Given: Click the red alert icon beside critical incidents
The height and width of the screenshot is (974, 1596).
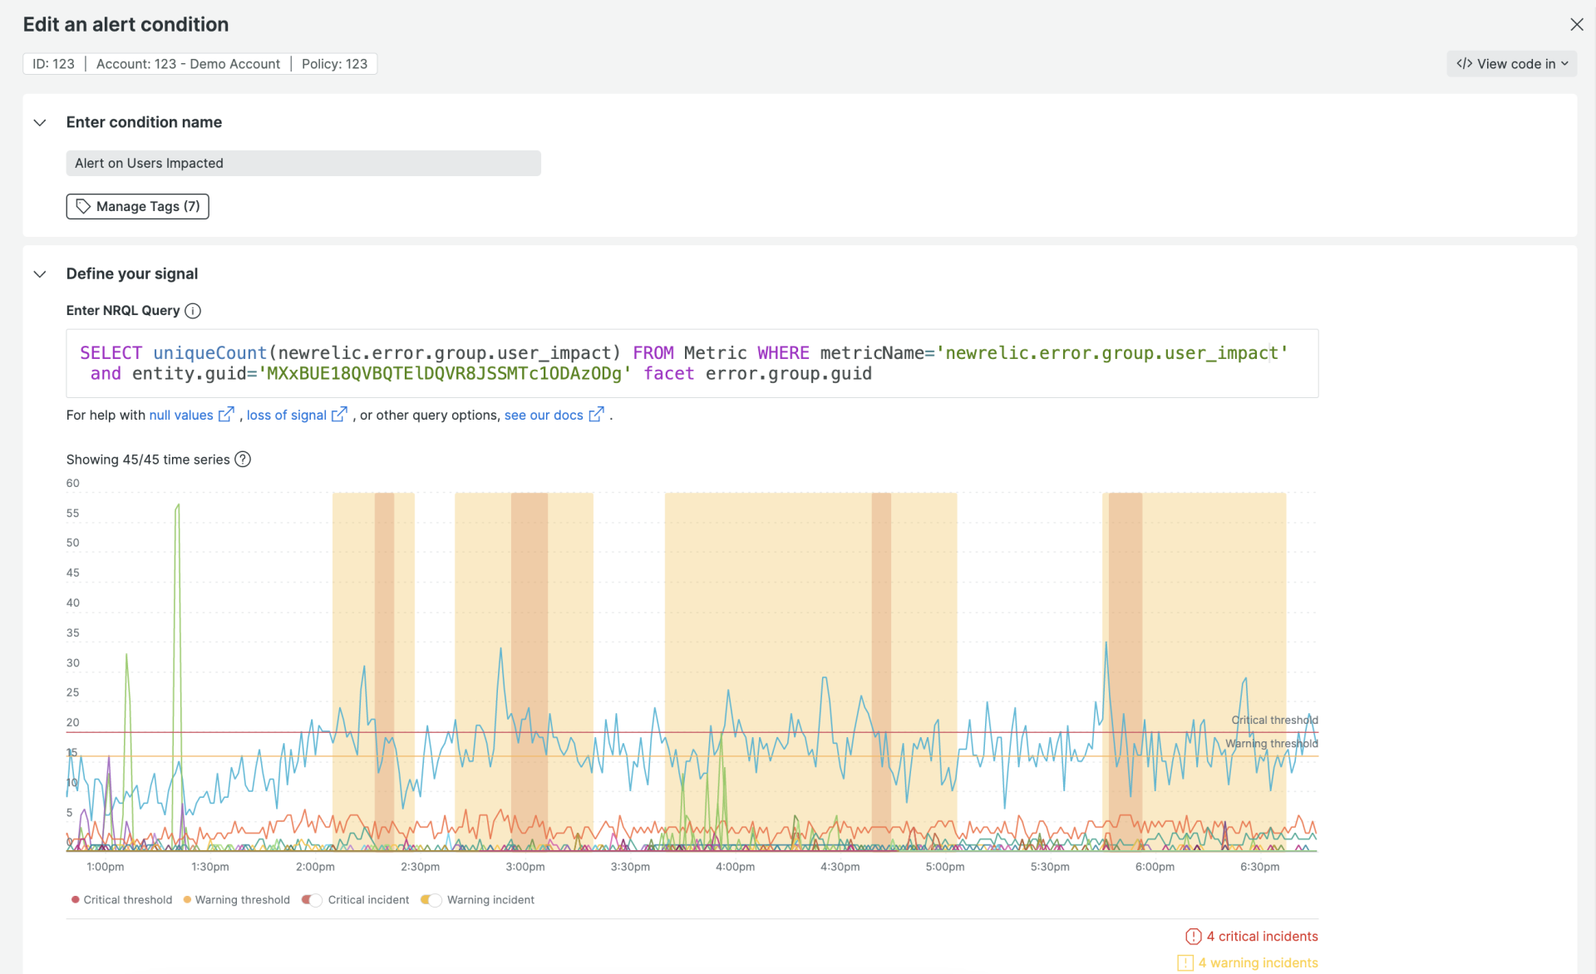Looking at the screenshot, I should coord(1194,936).
